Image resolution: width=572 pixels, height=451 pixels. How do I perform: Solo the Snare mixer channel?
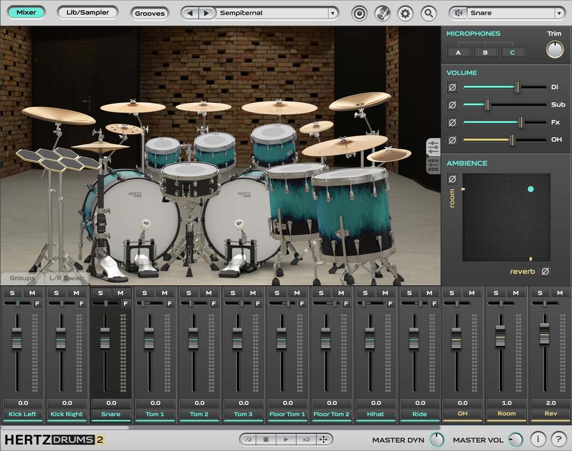tap(101, 292)
